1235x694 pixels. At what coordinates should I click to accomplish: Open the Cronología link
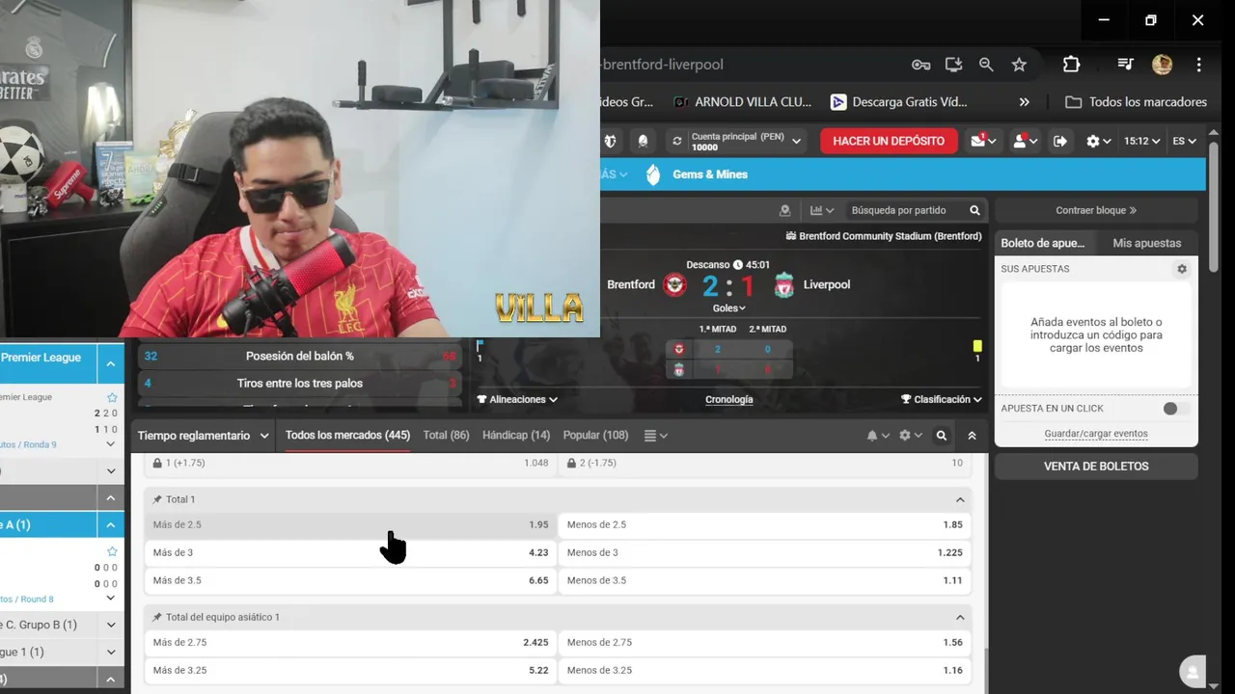point(729,399)
